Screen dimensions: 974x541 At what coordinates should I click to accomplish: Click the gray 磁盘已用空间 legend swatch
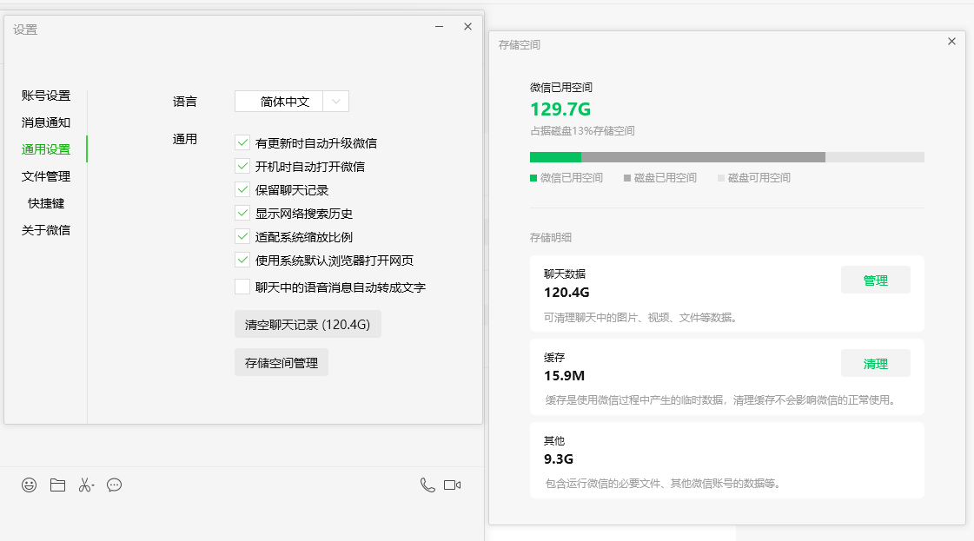[x=627, y=178]
